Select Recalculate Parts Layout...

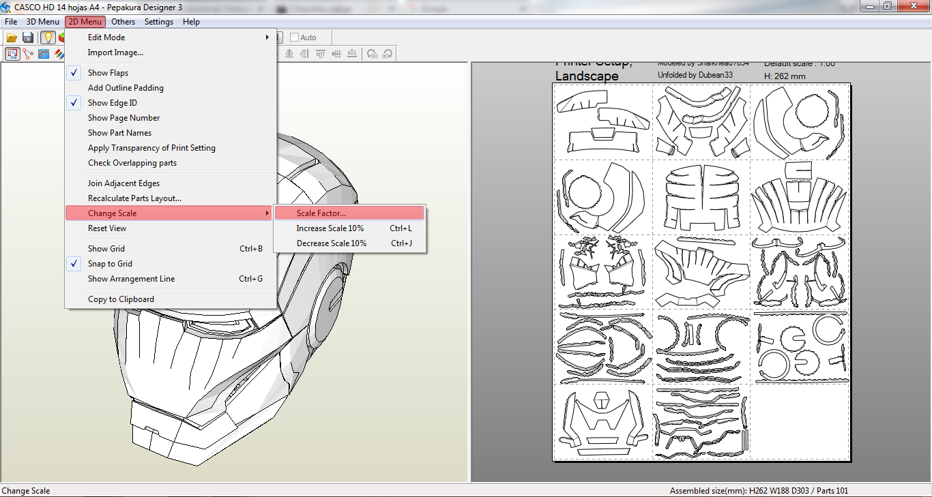point(171,198)
